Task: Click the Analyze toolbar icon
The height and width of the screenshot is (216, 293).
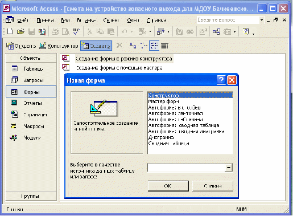Action: [x=160, y=31]
